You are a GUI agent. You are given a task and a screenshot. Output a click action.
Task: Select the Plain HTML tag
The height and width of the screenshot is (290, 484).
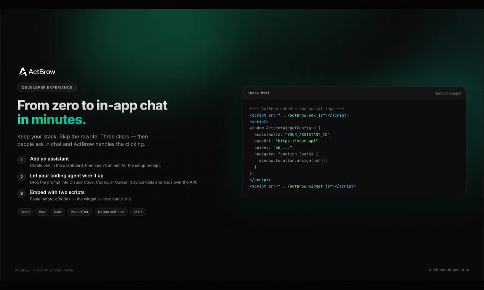click(x=80, y=212)
